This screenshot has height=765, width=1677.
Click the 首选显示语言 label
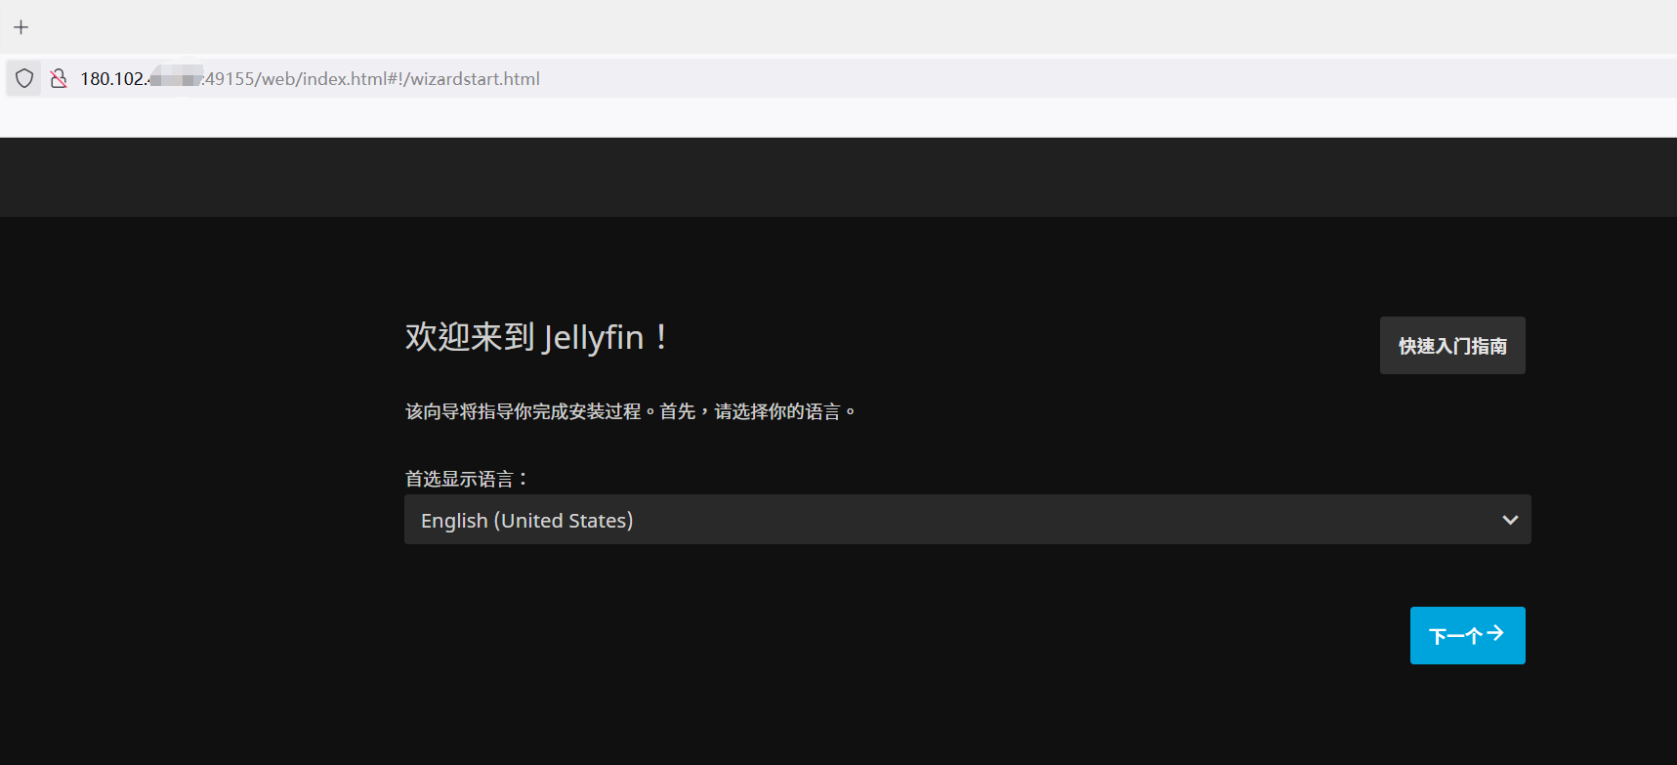(x=467, y=479)
